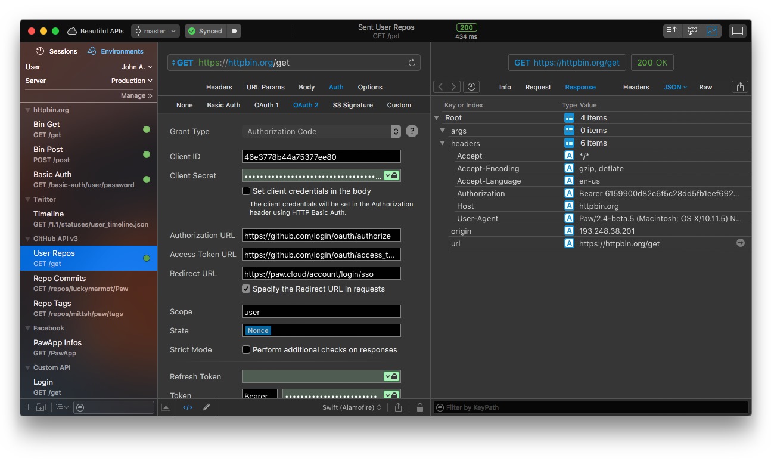Switch to the Raw response view
771x464 pixels.
point(705,87)
